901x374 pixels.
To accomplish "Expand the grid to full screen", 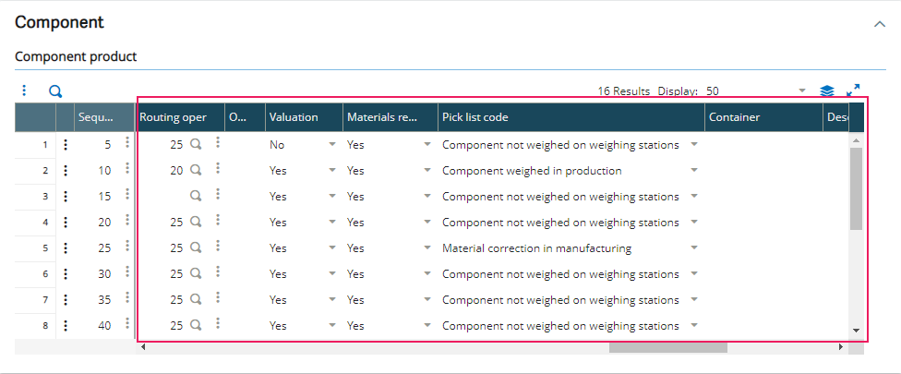I will [x=853, y=90].
